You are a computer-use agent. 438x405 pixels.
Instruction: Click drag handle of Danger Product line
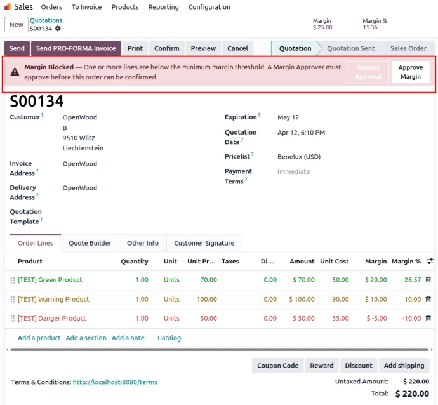tap(12, 319)
